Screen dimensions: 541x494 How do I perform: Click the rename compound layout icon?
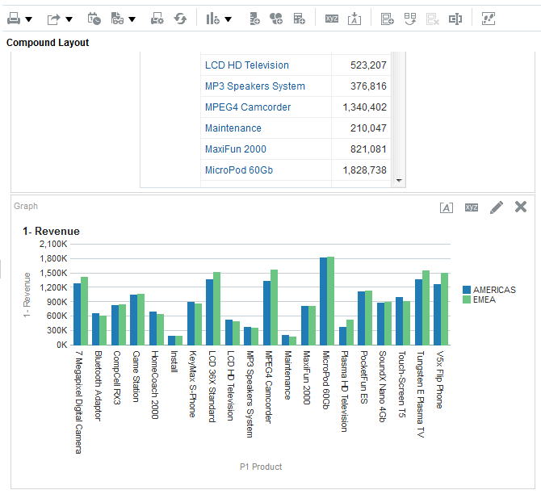(x=455, y=19)
